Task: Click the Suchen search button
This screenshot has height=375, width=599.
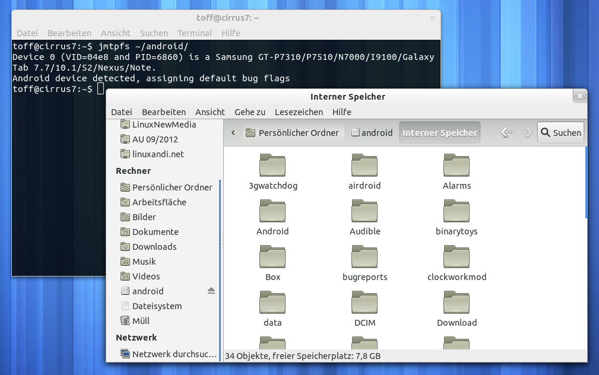Action: [x=560, y=133]
